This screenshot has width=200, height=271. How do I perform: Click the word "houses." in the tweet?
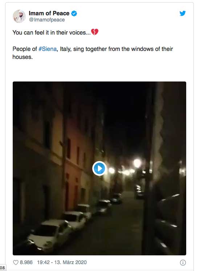coord(23,57)
